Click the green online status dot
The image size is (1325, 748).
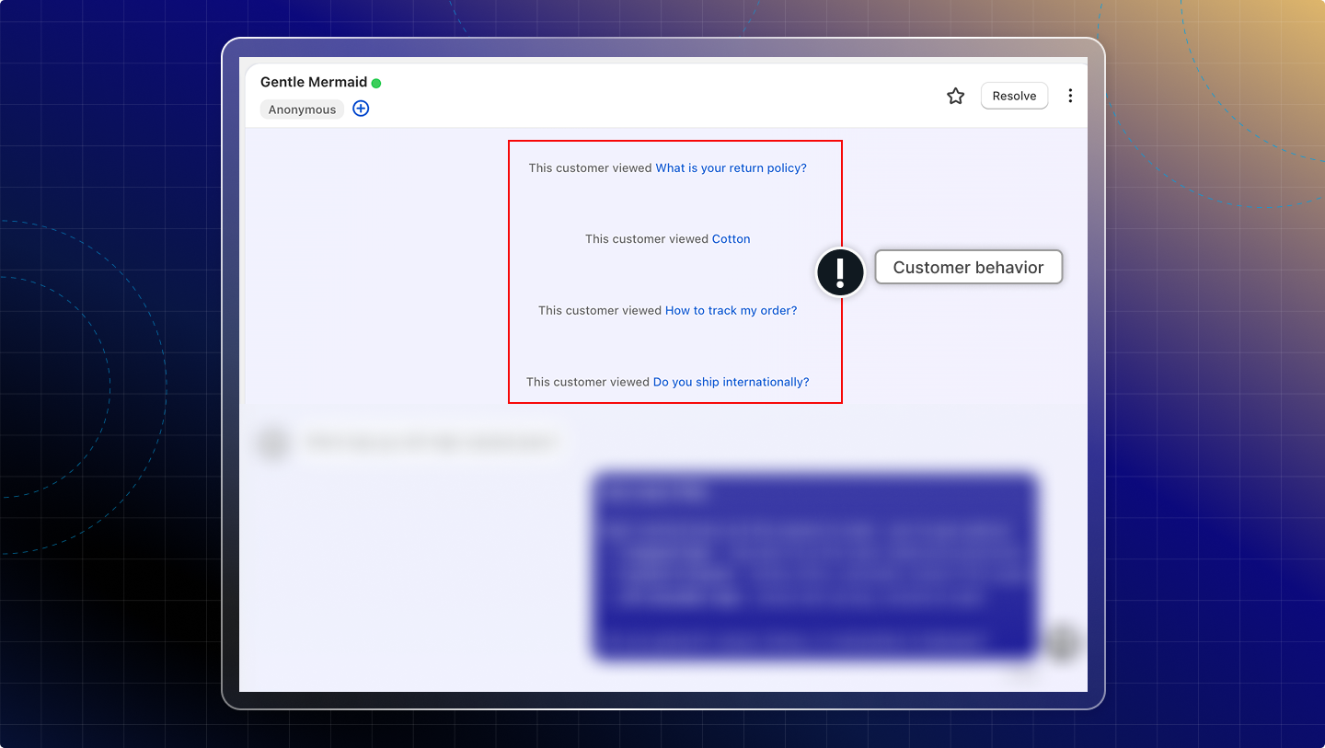376,83
